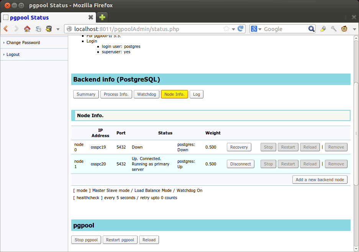Bookmark this page with the star icon
Viewport: 359px width, 252px height.
pyautogui.click(x=226, y=29)
